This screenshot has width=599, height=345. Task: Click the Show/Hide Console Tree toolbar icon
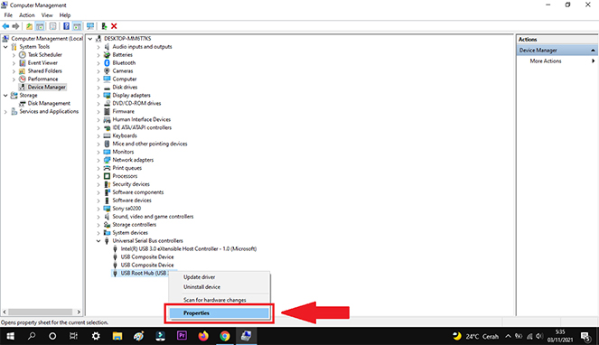pos(40,26)
